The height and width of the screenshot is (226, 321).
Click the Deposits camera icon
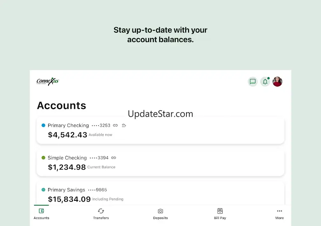click(160, 211)
